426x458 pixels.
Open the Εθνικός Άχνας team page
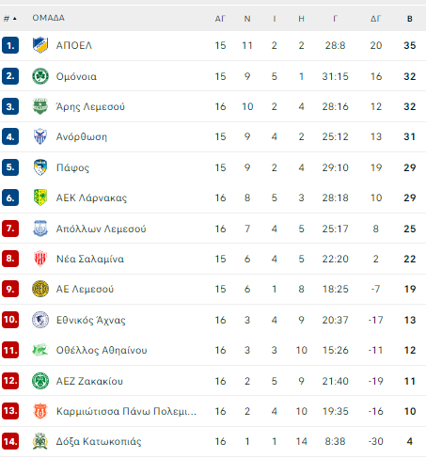coord(90,320)
